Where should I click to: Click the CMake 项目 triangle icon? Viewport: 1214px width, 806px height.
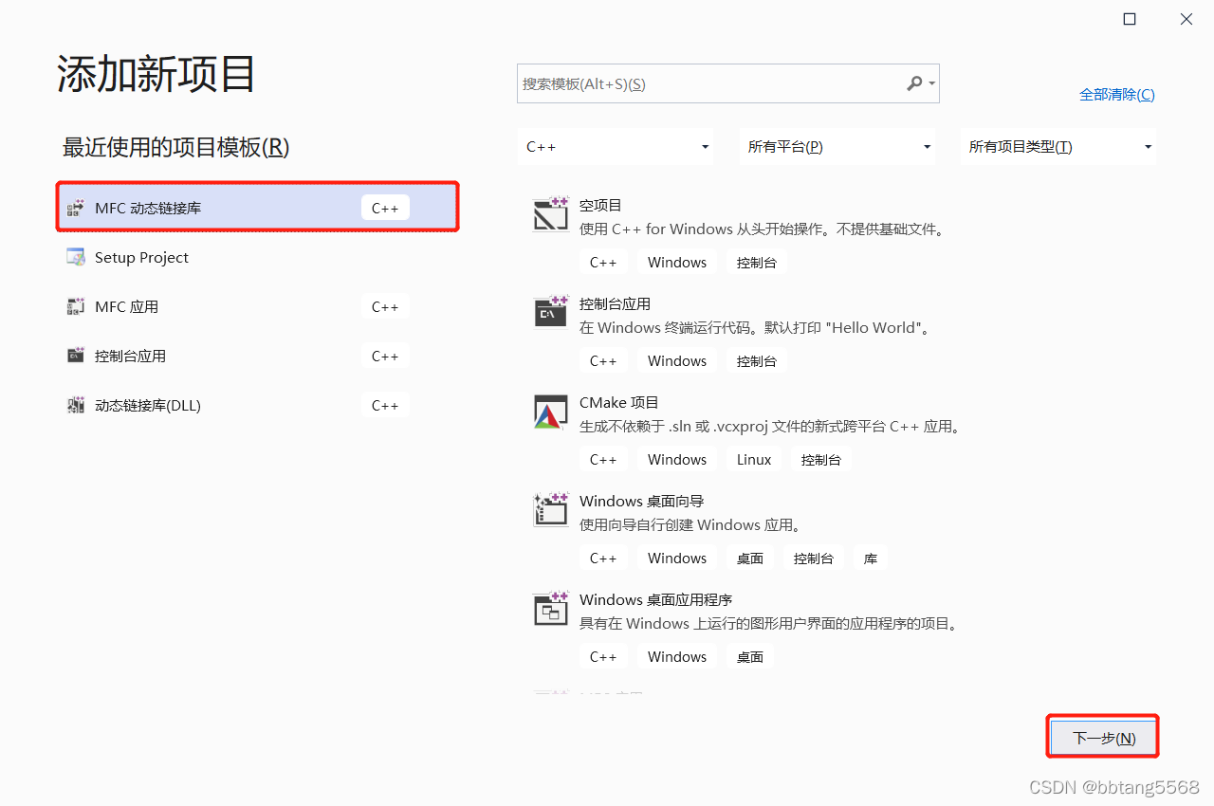(551, 412)
